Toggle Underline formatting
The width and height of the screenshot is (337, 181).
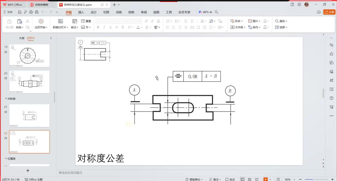pos(110,27)
